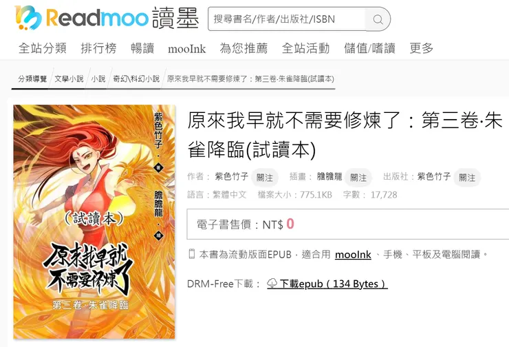Click the book cover thumbnail
Image resolution: width=509 pixels, height=347 pixels.
[x=94, y=222]
